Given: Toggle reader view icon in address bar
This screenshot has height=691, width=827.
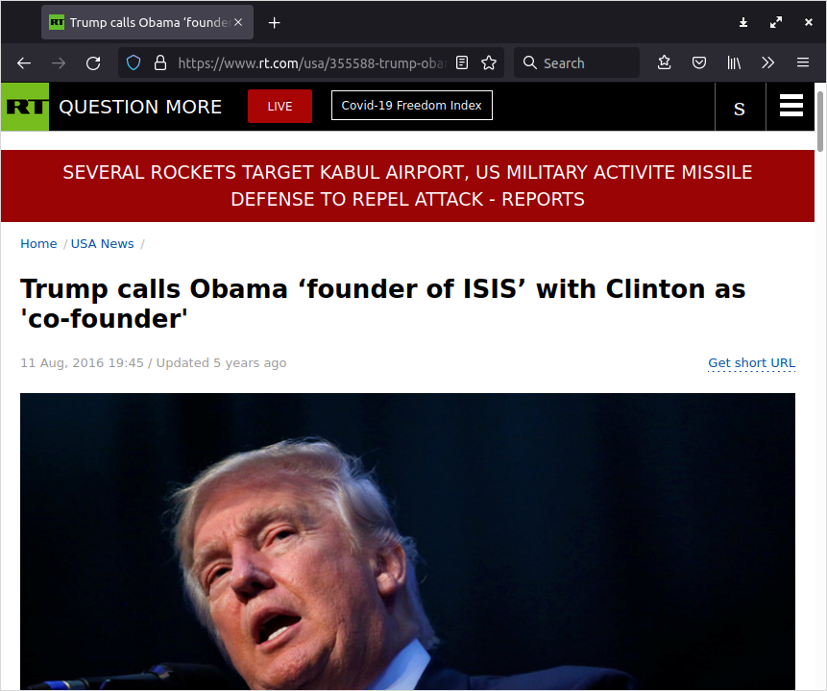Looking at the screenshot, I should tap(462, 63).
